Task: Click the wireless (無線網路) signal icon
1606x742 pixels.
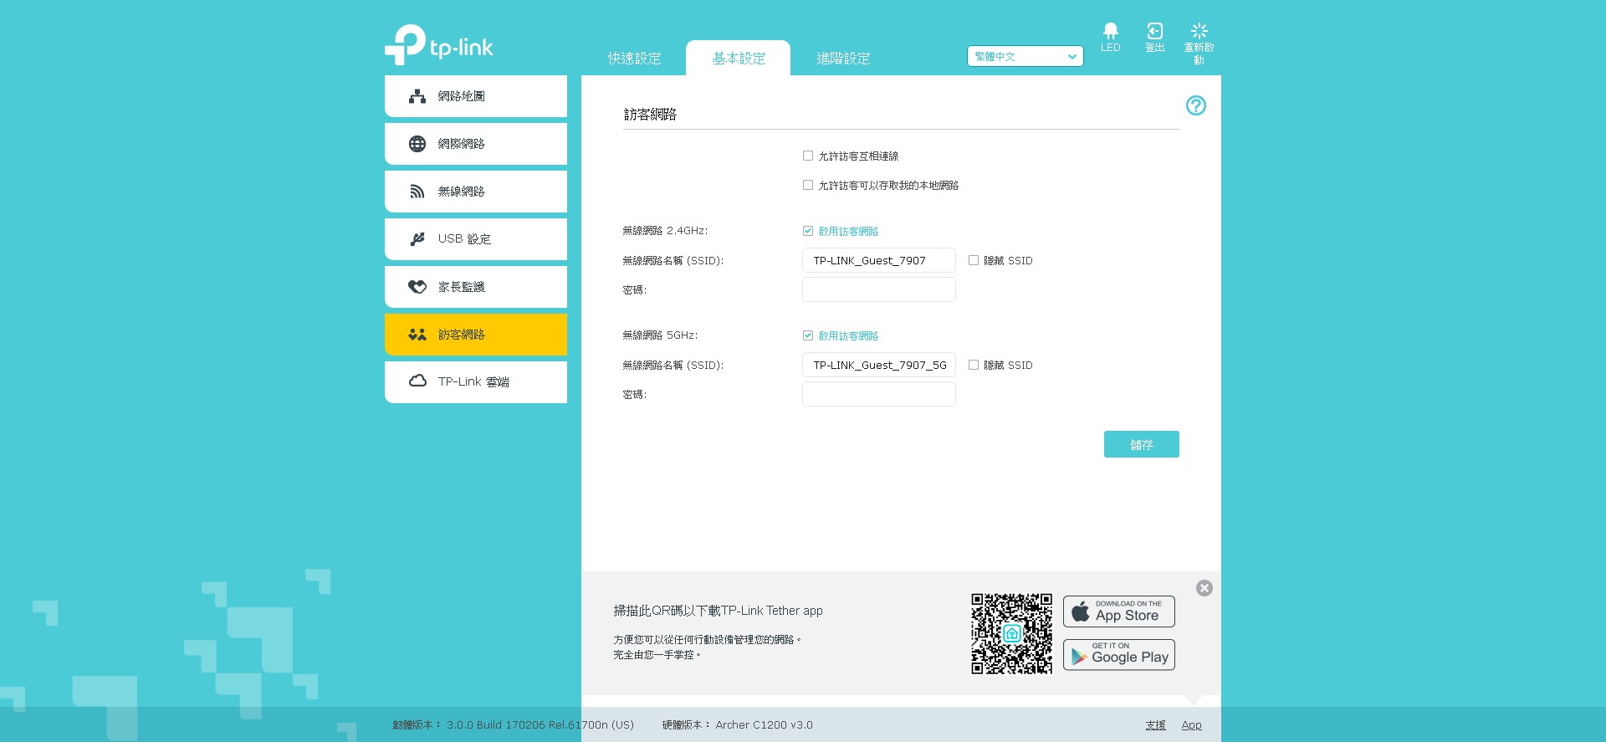Action: 417,192
